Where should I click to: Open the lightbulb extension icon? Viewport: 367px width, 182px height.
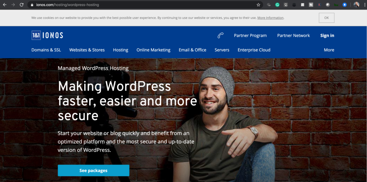click(x=286, y=5)
